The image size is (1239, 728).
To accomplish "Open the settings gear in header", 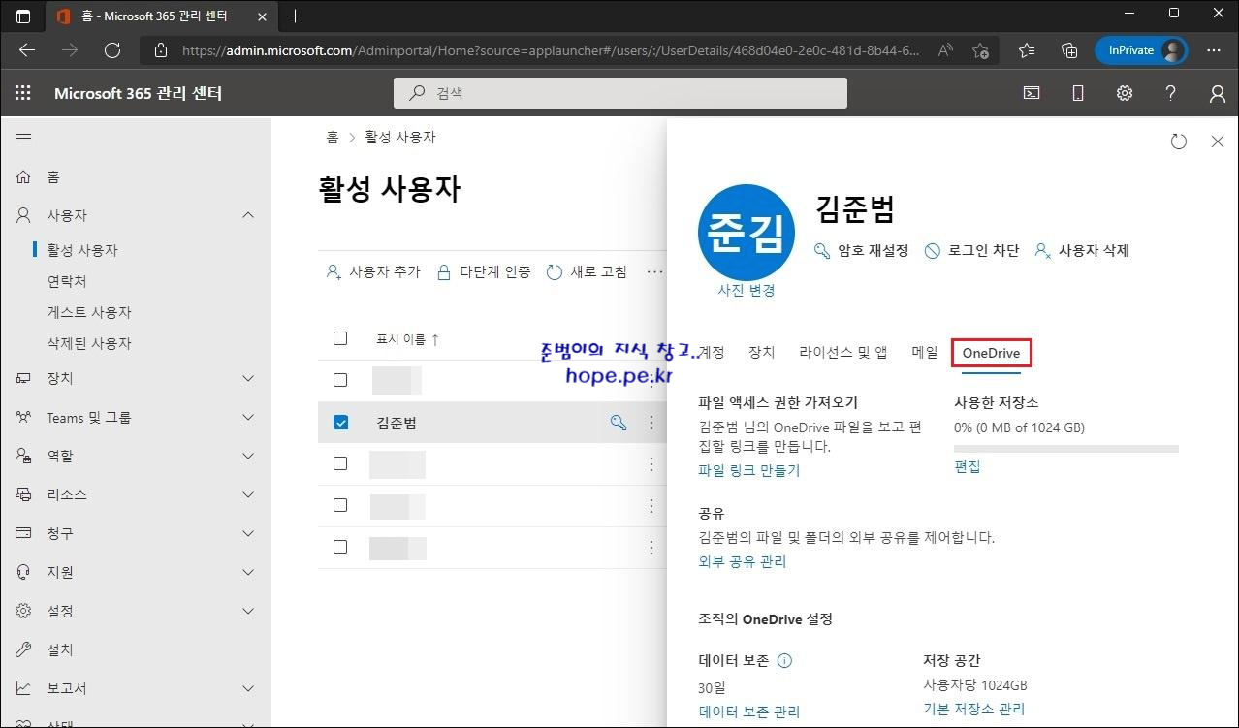I will pyautogui.click(x=1125, y=93).
